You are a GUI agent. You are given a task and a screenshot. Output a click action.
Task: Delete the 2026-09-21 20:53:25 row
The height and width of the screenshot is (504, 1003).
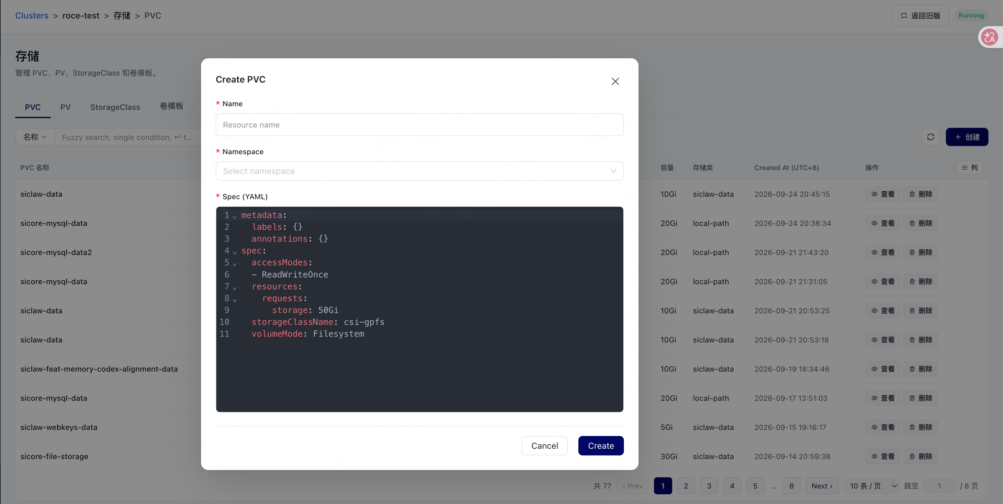click(920, 311)
